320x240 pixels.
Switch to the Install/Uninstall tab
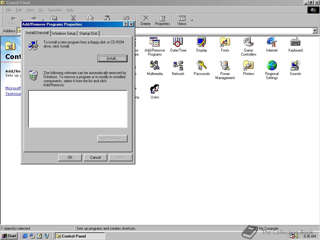37,33
